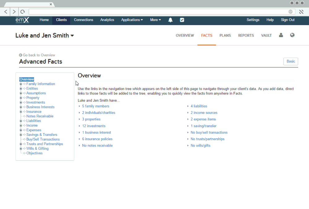Open the 5 family members link
Screen dimensions: 309x209
95,106
